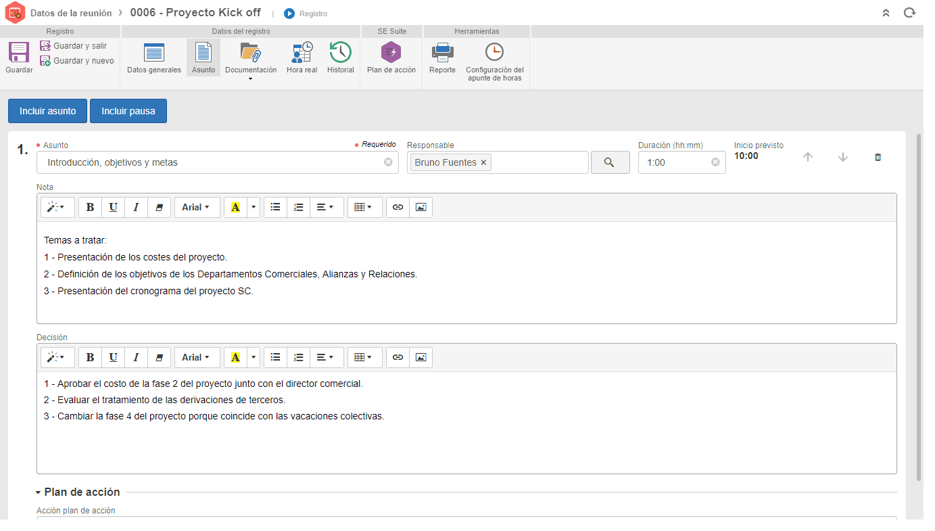Move topic 1 up with arrow
Screen dimensions: 935x531
point(808,157)
